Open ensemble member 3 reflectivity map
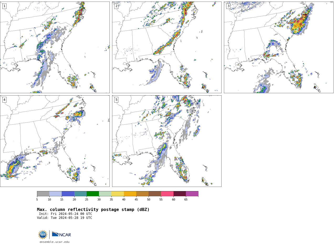The image size is (336, 245). tap(279, 47)
